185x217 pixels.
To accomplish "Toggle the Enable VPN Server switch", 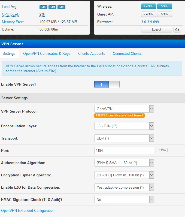I will [107, 85].
